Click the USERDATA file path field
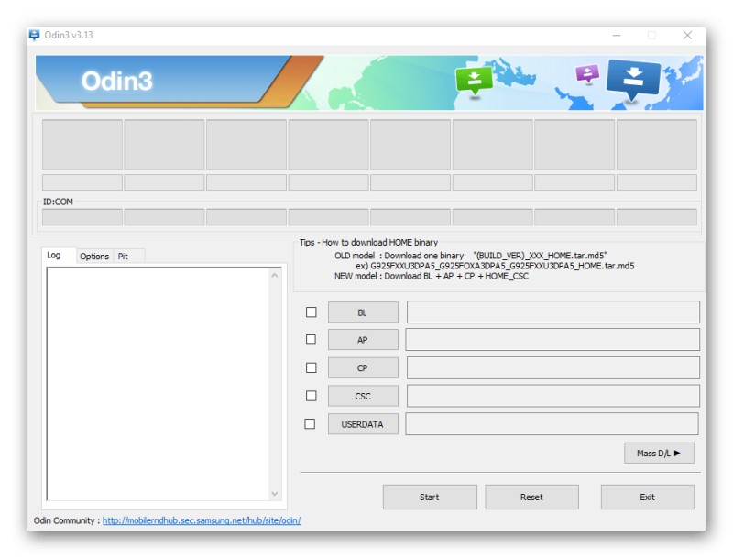Screen dimensions: 733x558 pos(552,424)
